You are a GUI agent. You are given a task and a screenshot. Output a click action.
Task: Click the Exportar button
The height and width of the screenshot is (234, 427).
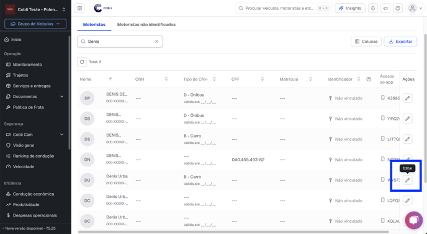click(x=400, y=42)
